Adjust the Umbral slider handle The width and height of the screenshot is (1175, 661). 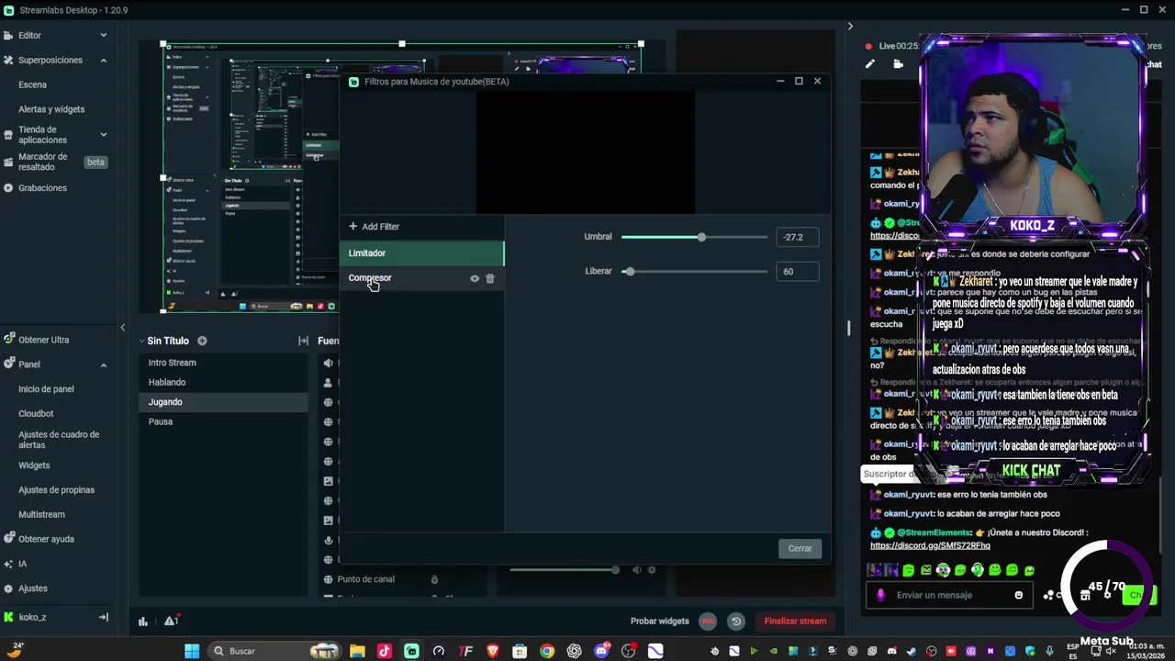701,237
